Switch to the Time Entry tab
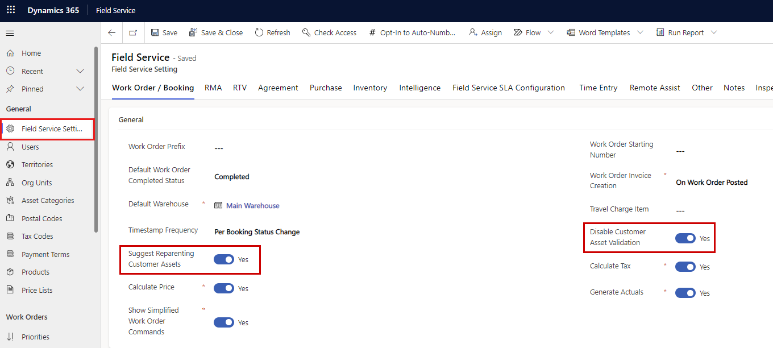The width and height of the screenshot is (773, 348). click(x=599, y=88)
